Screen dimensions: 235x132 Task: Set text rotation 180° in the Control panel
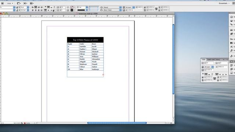coord(51,10)
